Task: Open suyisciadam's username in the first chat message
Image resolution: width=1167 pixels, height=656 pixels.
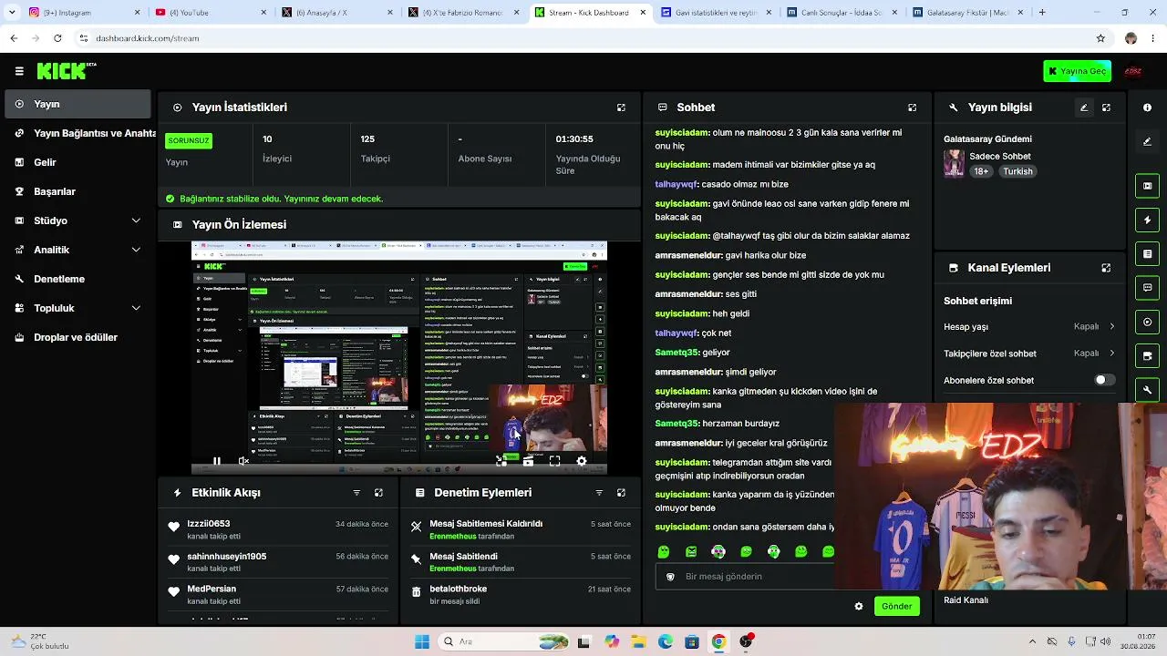Action: [x=682, y=133]
